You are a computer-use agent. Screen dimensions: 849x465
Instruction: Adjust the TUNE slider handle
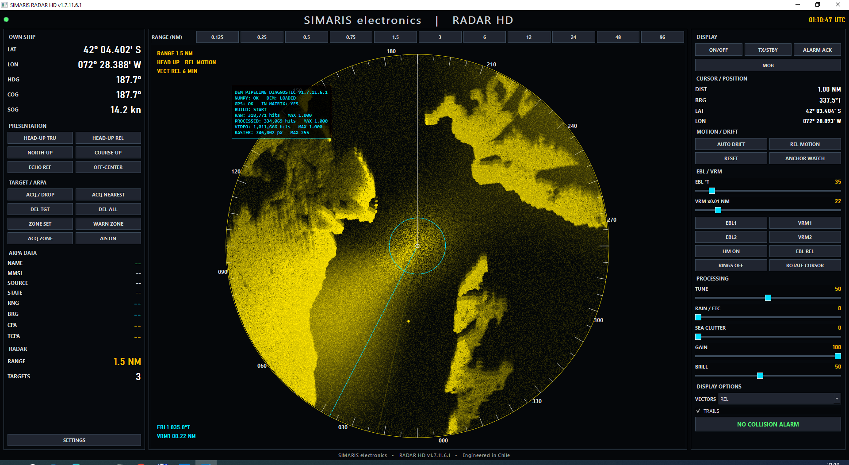(768, 298)
